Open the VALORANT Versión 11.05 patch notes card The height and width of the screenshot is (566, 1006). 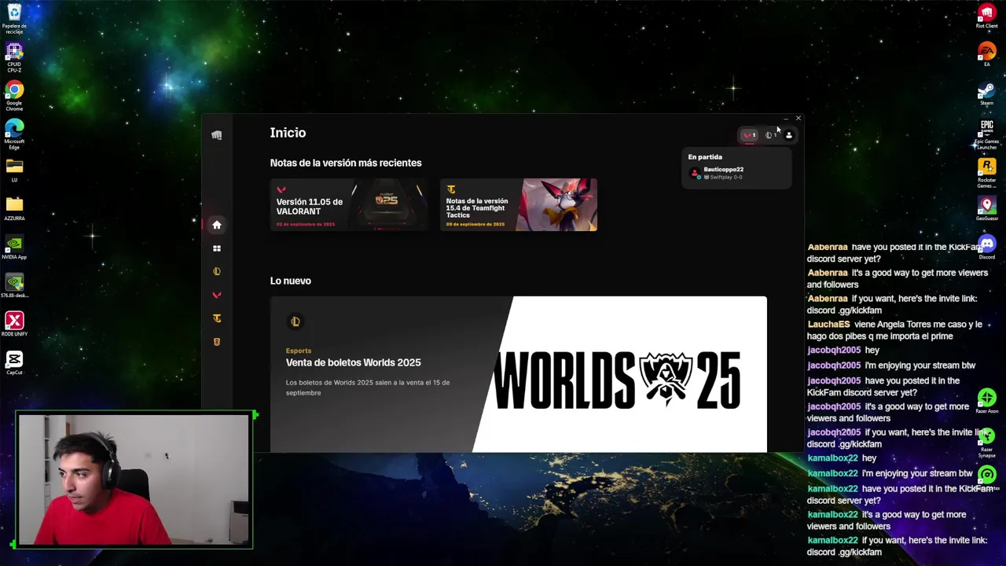click(349, 204)
